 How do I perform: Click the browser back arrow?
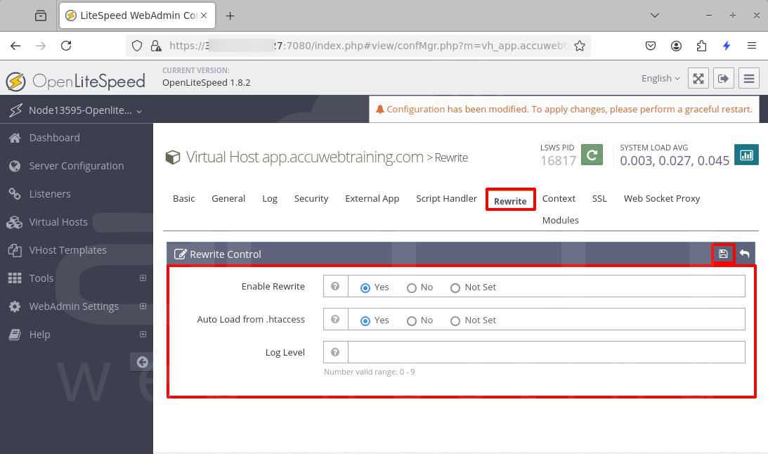(15, 46)
